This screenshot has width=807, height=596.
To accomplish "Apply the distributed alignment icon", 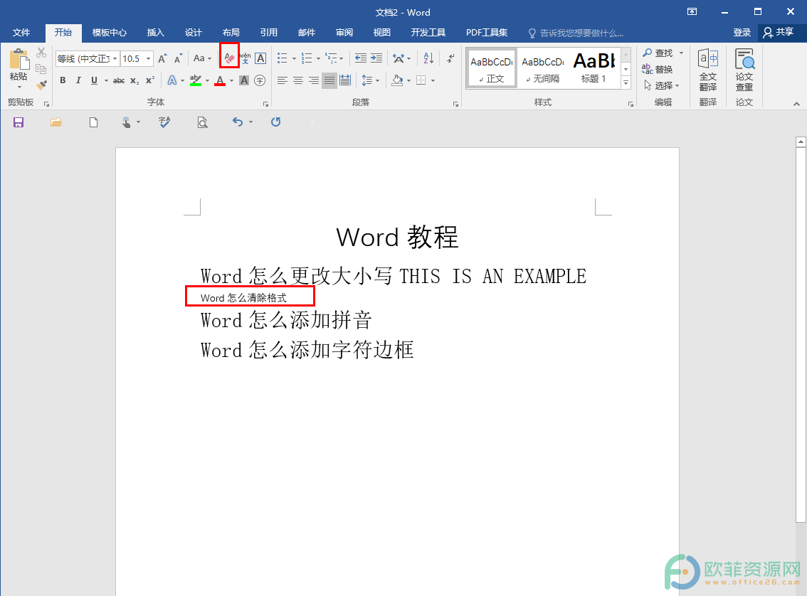I will [345, 80].
